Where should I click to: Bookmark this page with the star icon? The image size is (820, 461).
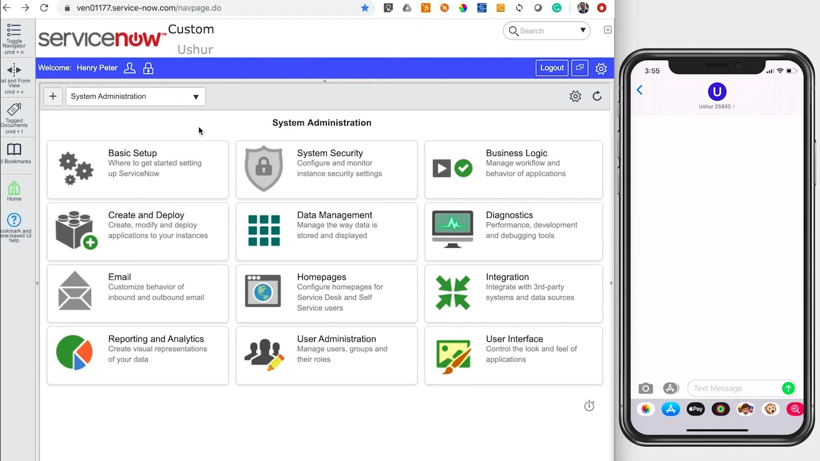[x=365, y=8]
